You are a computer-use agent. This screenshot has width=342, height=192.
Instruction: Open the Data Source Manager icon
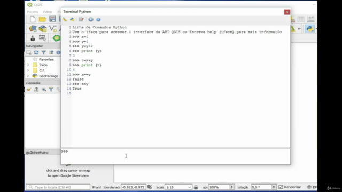click(33, 28)
